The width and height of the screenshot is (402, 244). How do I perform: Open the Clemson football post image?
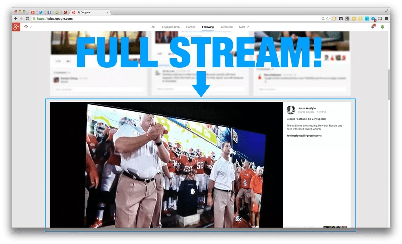click(x=166, y=165)
